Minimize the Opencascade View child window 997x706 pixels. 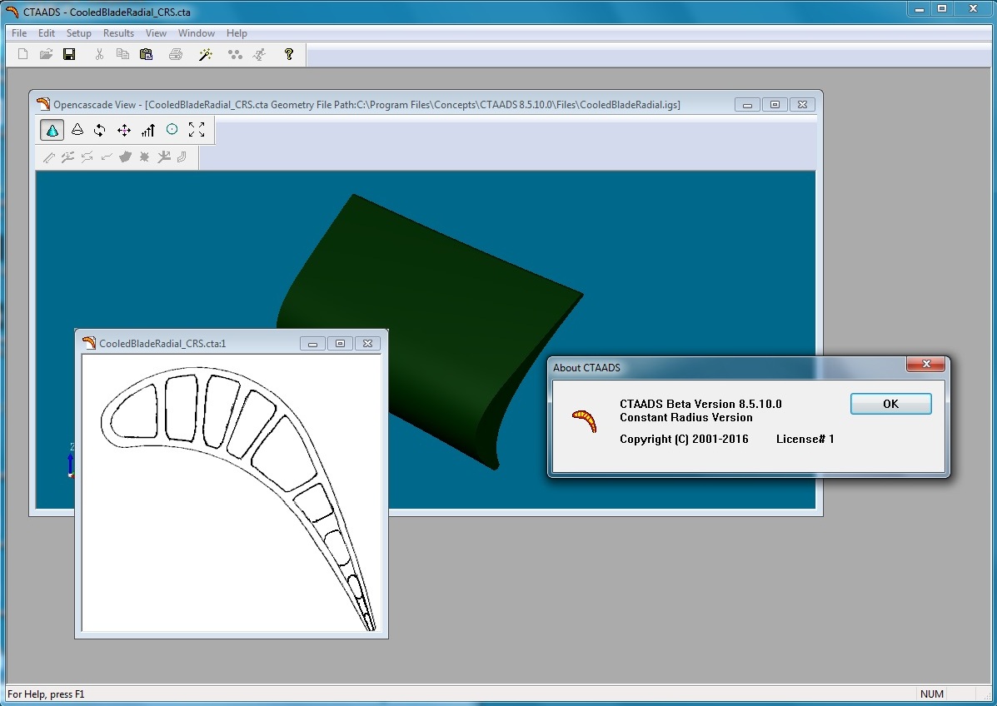(x=748, y=105)
